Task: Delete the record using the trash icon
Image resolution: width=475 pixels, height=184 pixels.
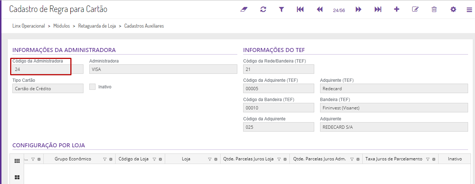Action: 434,9
